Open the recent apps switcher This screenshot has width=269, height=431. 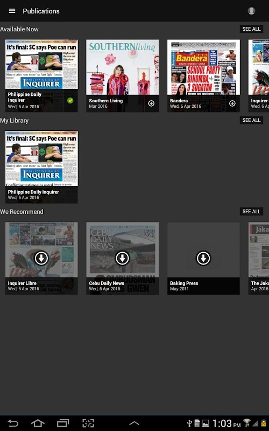point(63,423)
